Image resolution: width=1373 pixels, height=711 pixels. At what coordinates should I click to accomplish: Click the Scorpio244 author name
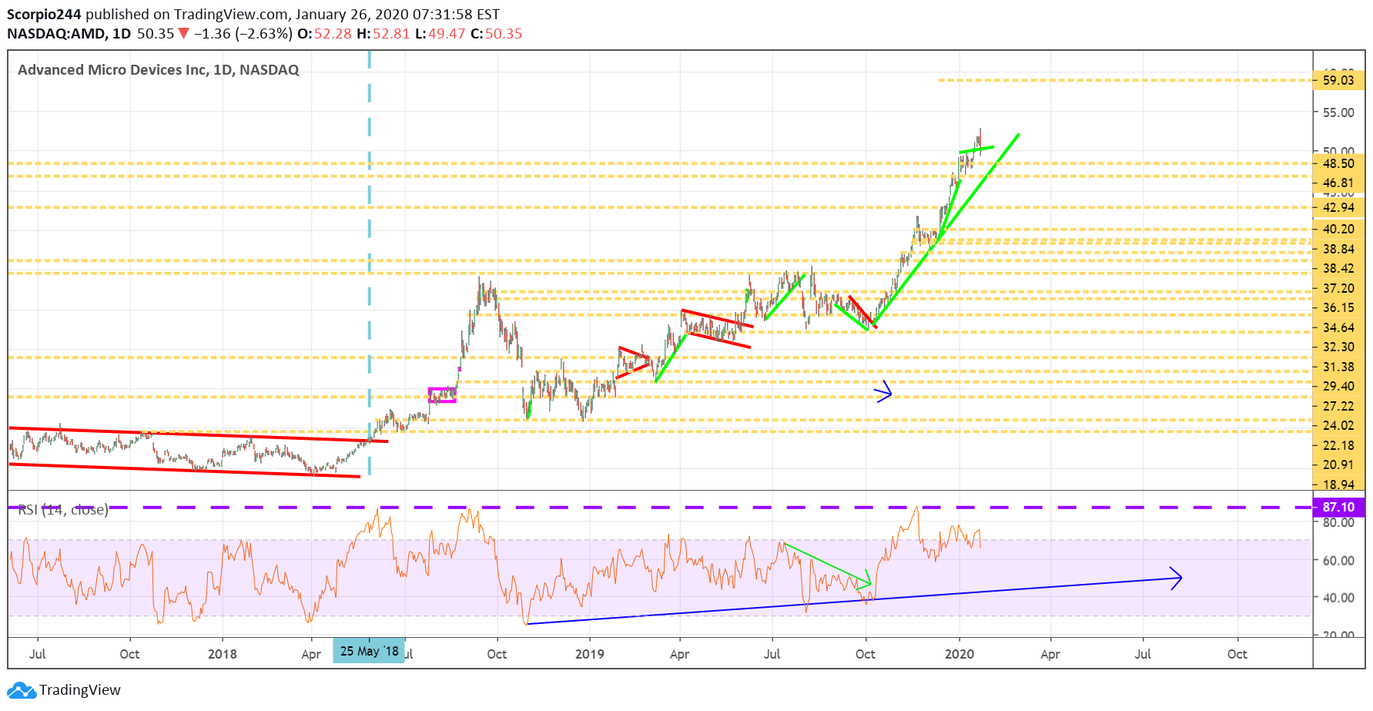pos(44,15)
